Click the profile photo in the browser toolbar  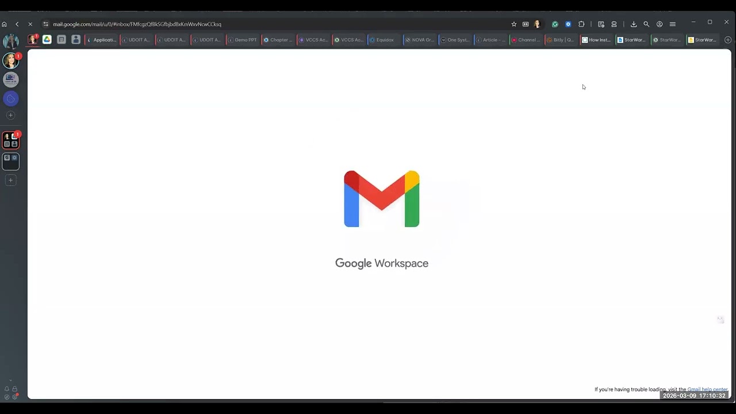tap(537, 24)
